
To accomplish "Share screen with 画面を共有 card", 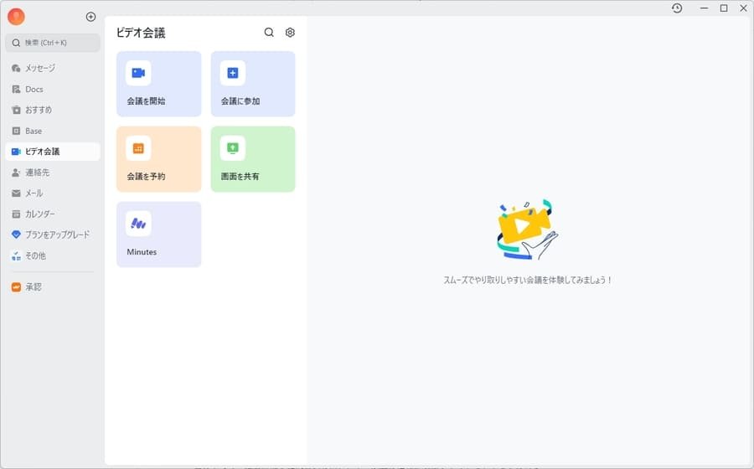I will tap(253, 159).
